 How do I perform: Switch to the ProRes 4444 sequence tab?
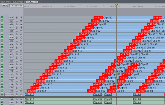(x=8, y=2)
